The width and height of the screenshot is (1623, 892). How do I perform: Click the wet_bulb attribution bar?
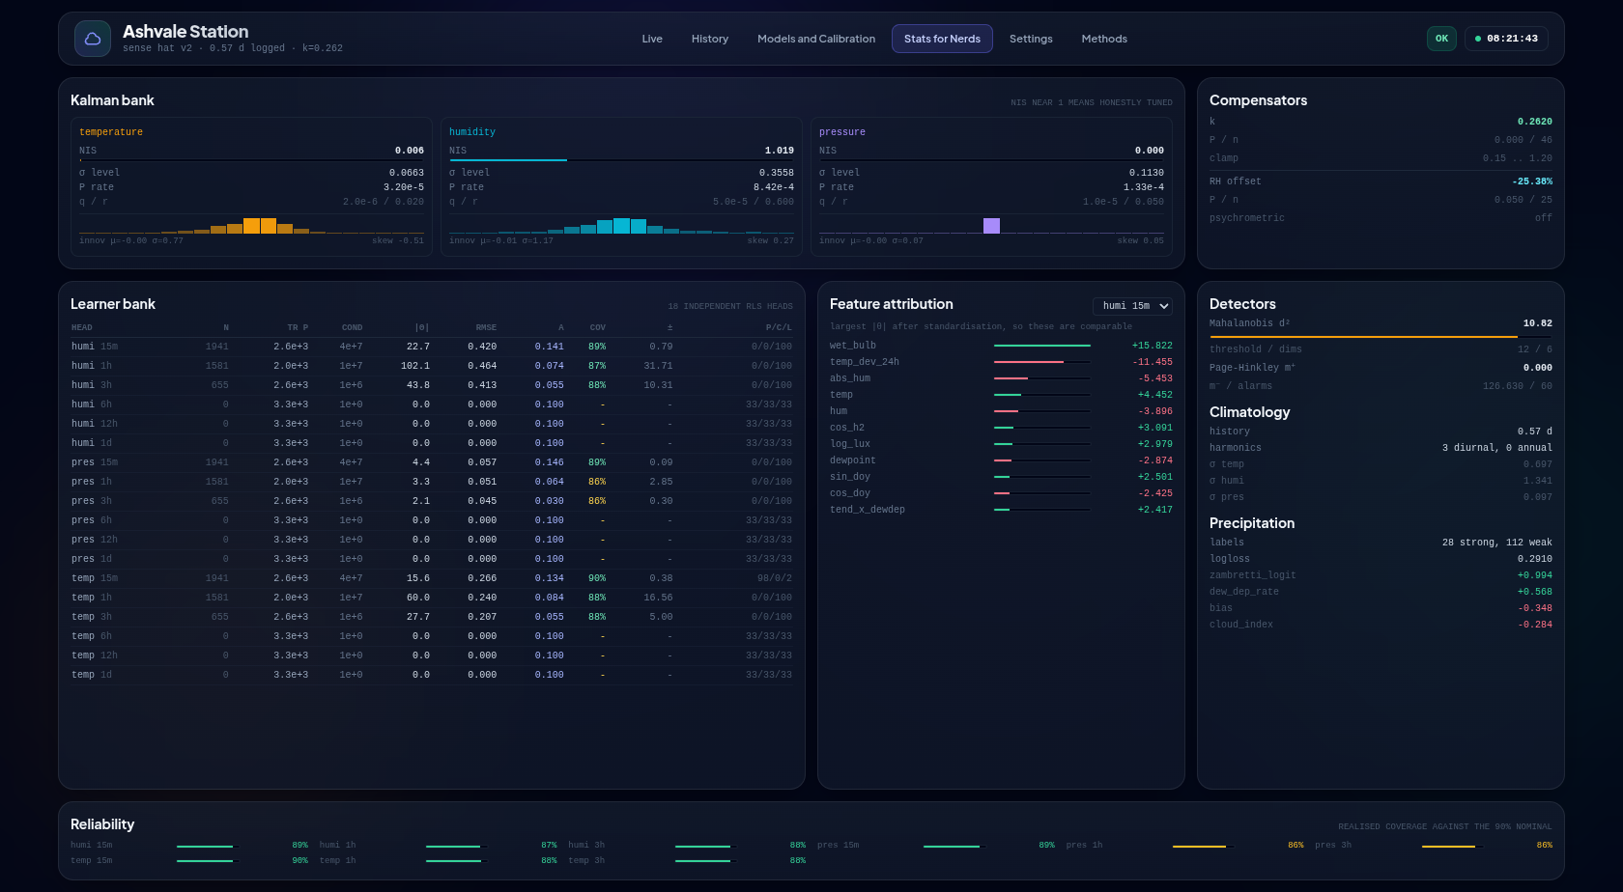point(1042,346)
